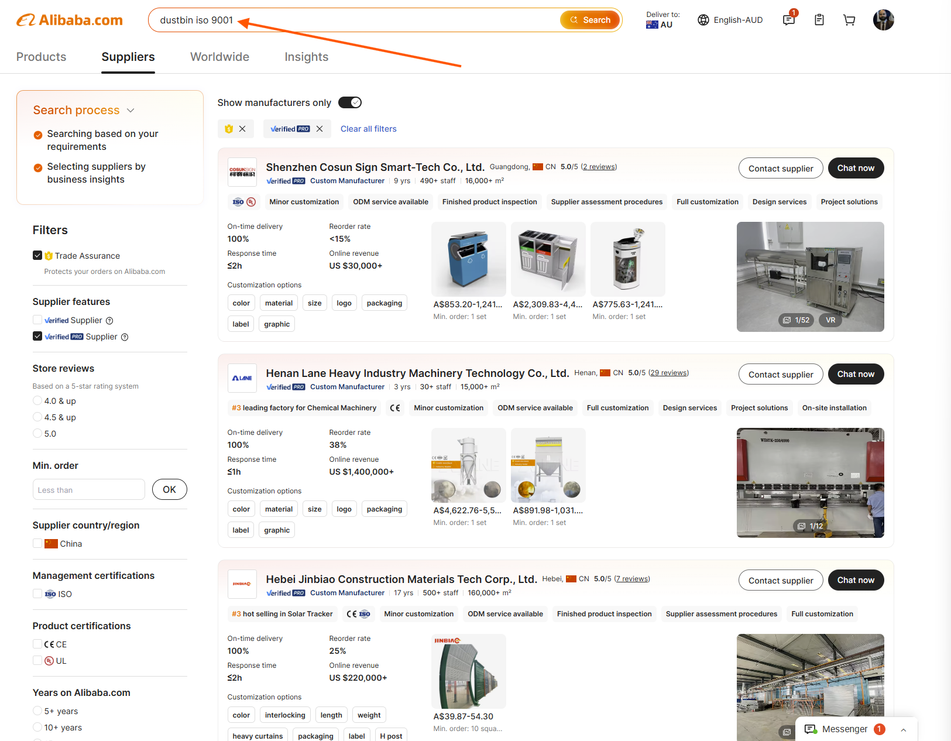
Task: Check the CE product certification box
Action: [x=37, y=644]
